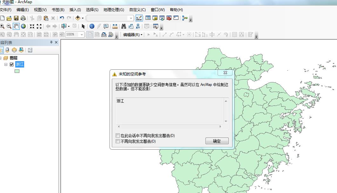This screenshot has height=193, width=337.
Task: Select the Zoom Out tool
Action: click(9, 26)
